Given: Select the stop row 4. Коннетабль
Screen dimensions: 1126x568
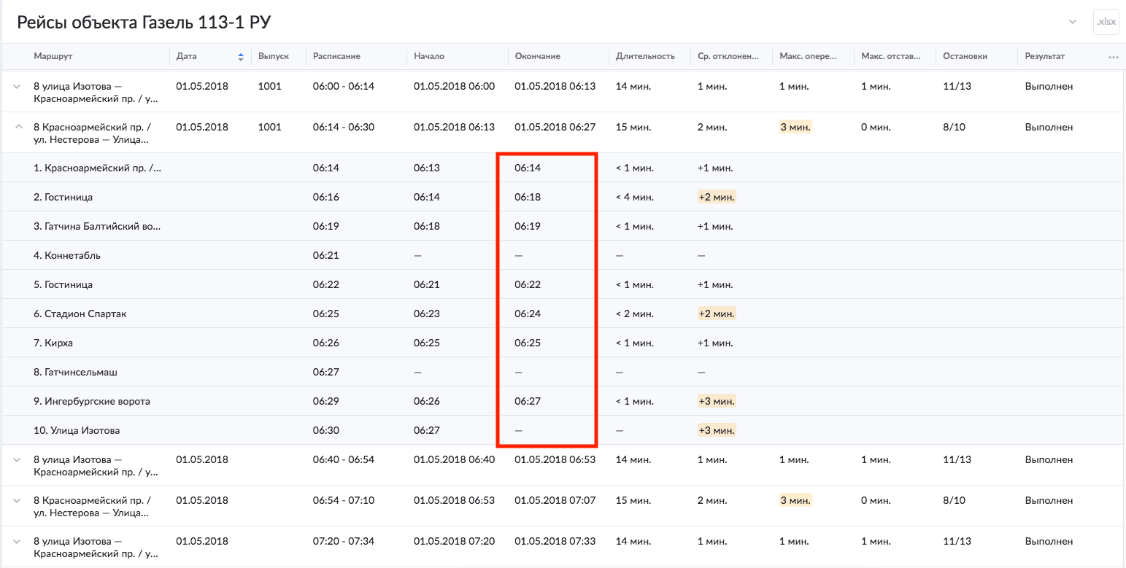Looking at the screenshot, I should pos(67,255).
